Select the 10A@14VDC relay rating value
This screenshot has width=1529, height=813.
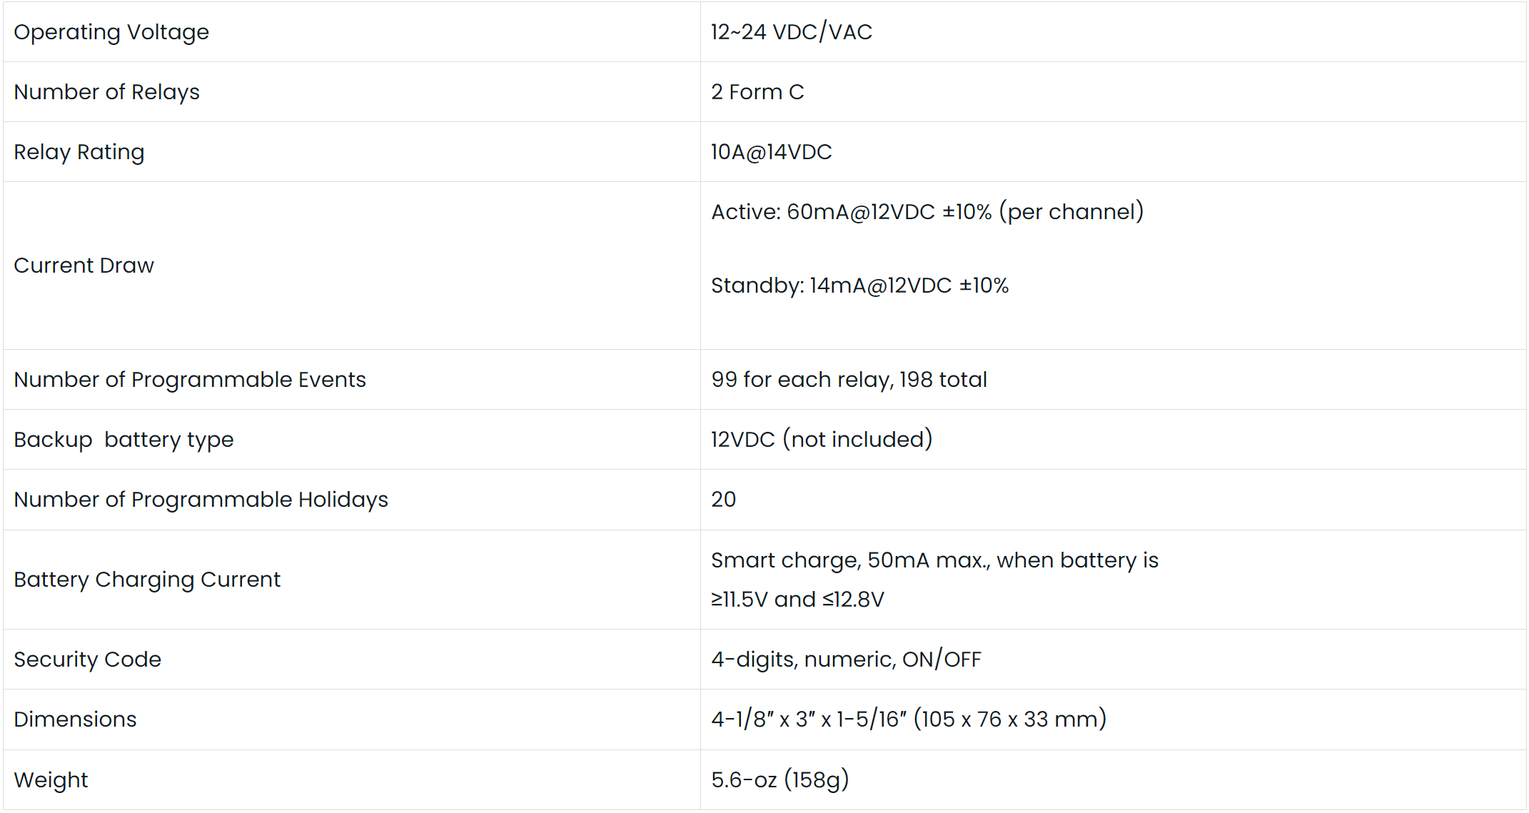click(771, 152)
